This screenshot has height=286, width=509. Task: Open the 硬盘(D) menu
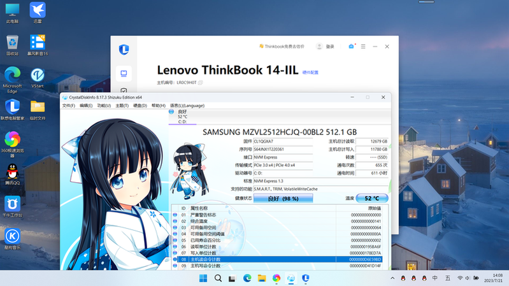140,106
